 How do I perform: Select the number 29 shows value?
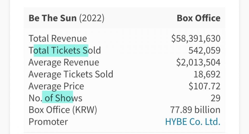(x=215, y=98)
